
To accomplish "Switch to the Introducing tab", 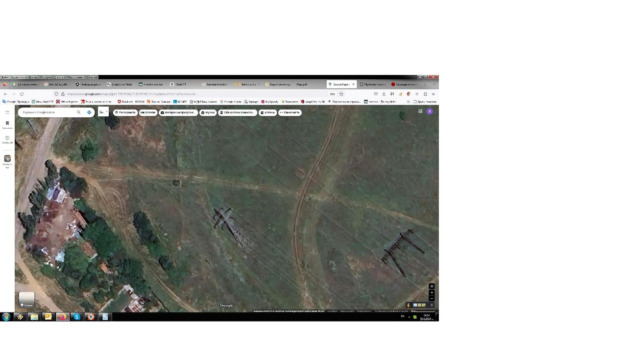I will click(246, 84).
